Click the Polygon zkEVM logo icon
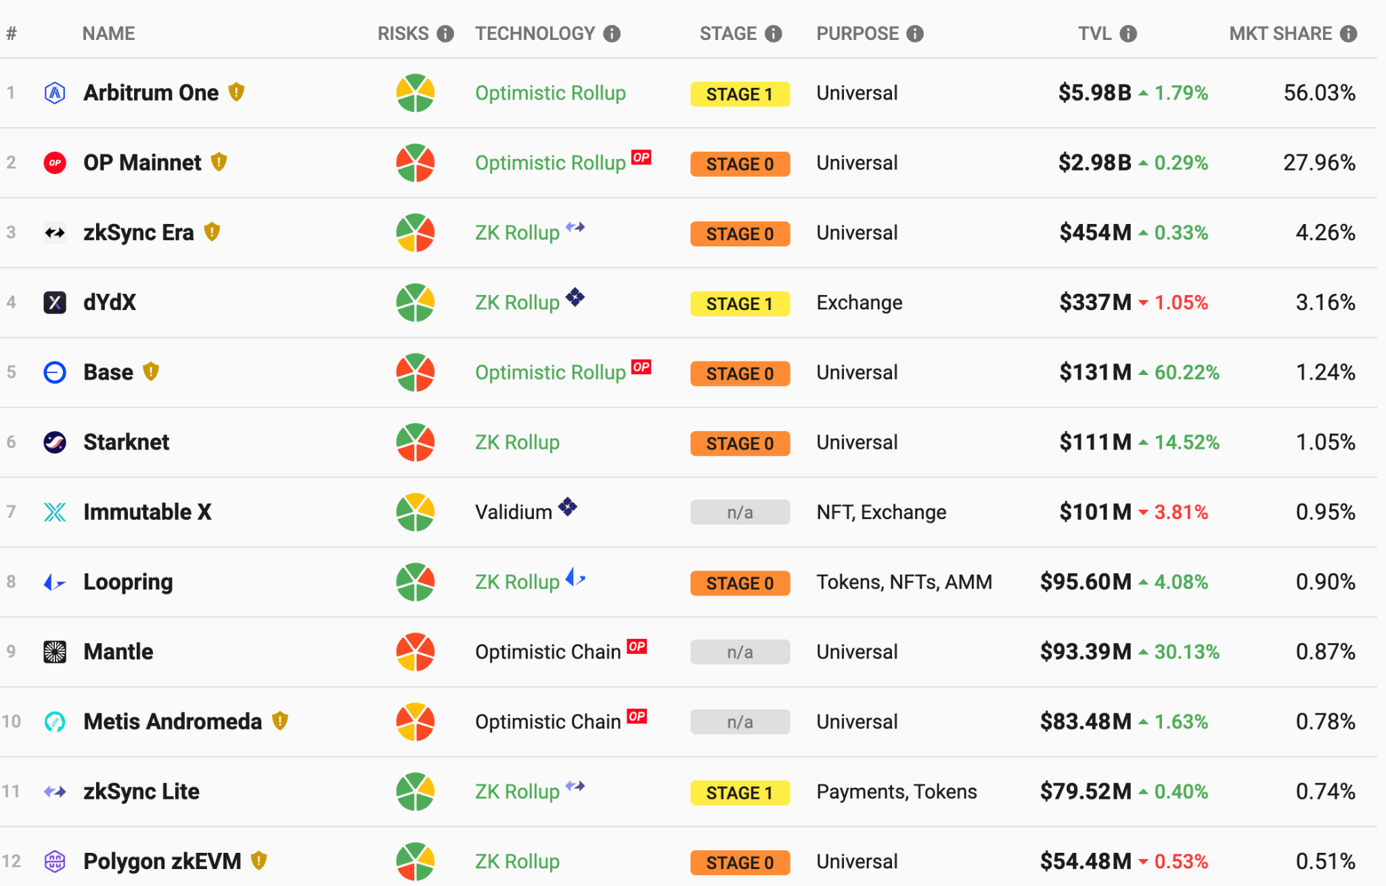The width and height of the screenshot is (1386, 886). [55, 862]
